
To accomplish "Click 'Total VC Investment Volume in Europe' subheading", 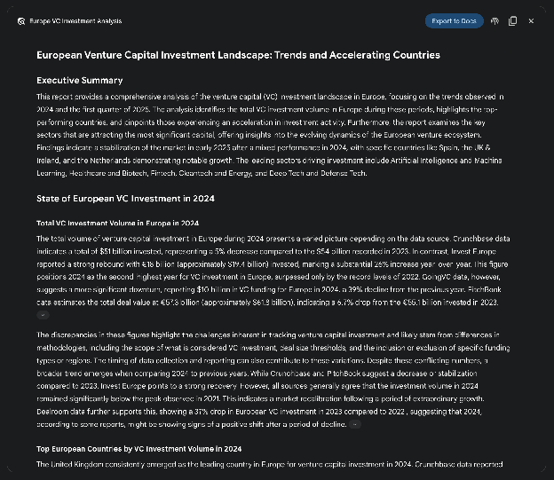I will (x=118, y=224).
